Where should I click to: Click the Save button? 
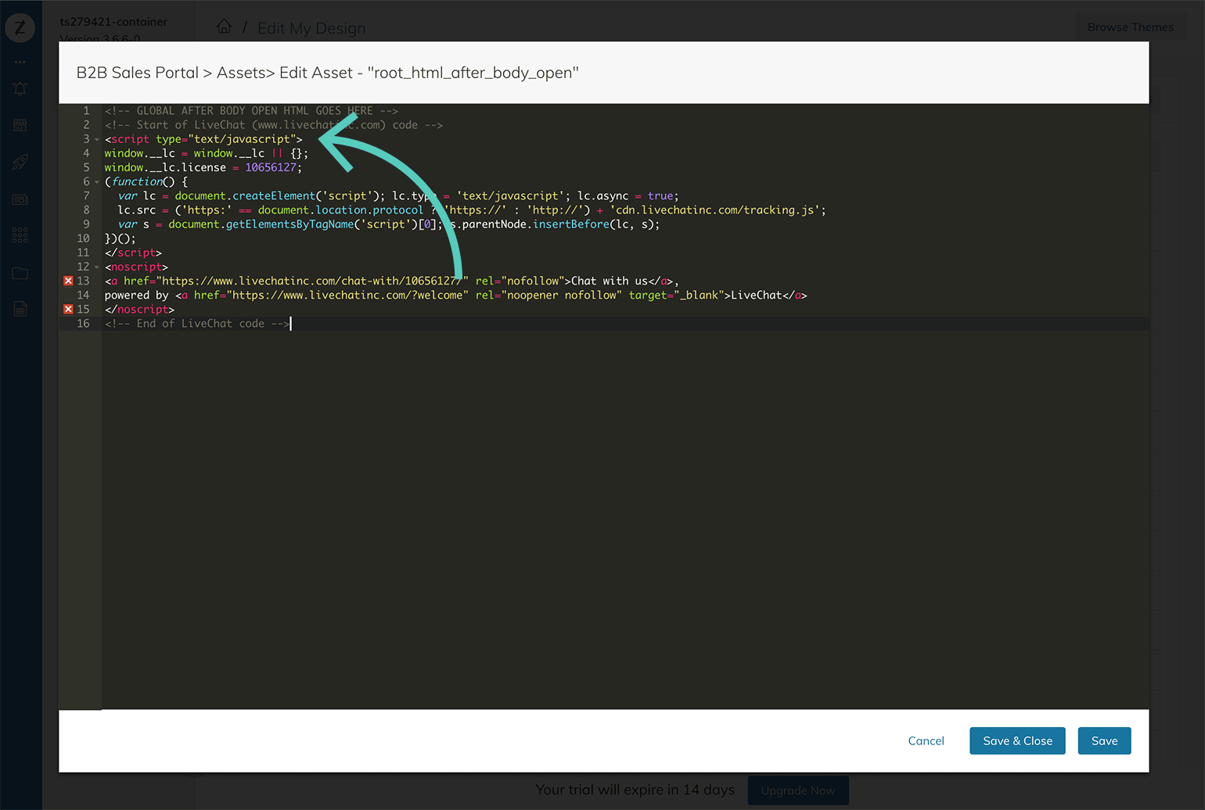click(1104, 740)
